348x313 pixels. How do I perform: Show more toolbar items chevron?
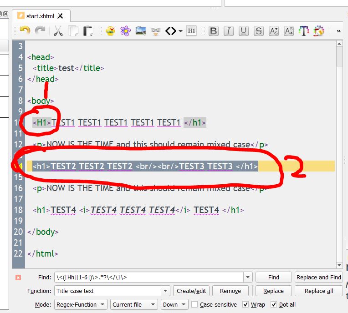click(x=339, y=31)
